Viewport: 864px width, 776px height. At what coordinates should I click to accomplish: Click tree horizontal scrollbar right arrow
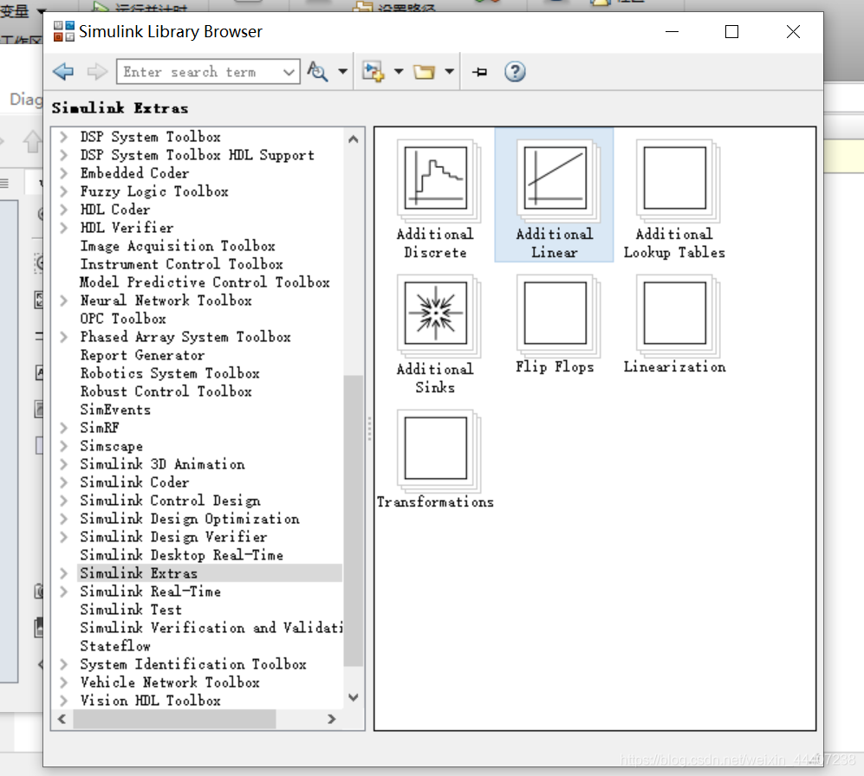coord(332,719)
